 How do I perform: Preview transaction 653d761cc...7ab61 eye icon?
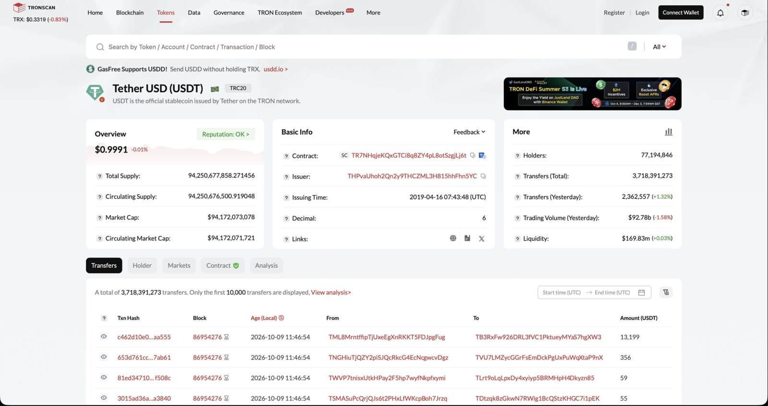pyautogui.click(x=104, y=357)
